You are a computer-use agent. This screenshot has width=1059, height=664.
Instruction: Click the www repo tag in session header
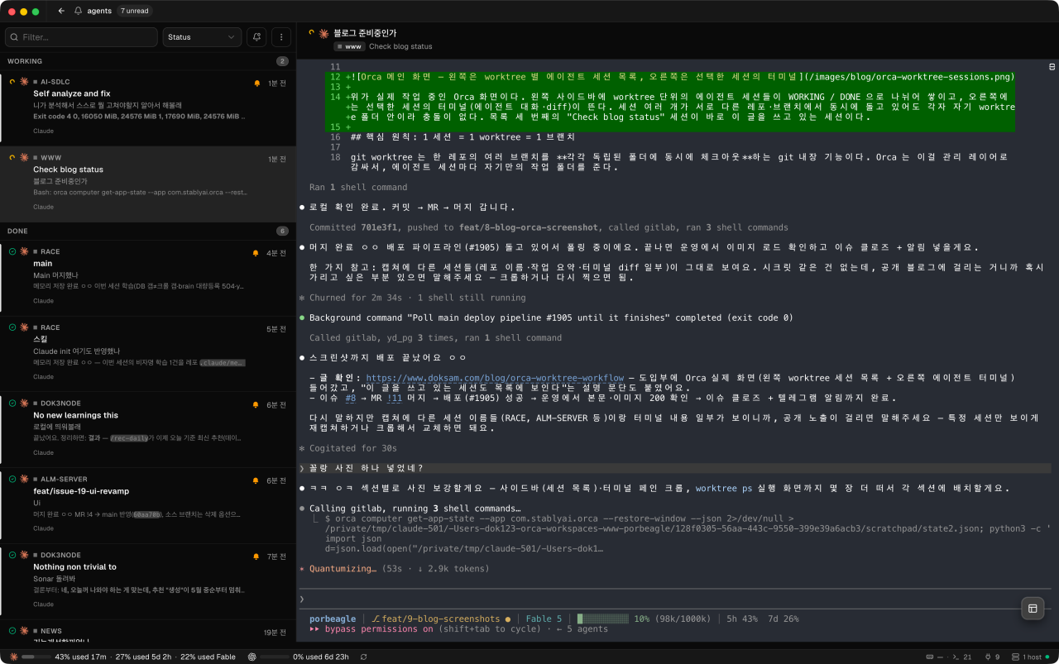pos(349,47)
